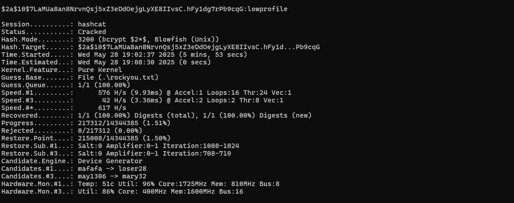This screenshot has width=514, height=203.
Task: Click the Session value 'hashcat'
Action: [92, 24]
